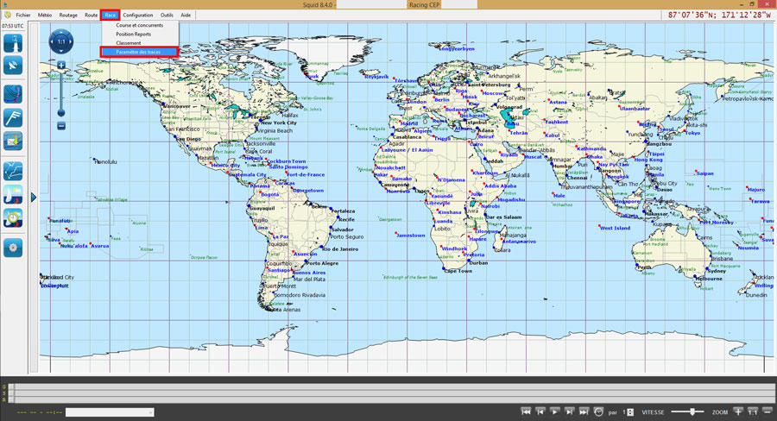Open the Configuration menu
This screenshot has height=421, width=777.
137,15
